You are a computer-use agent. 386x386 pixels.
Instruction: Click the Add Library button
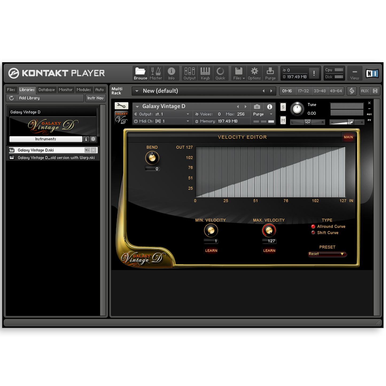tap(29, 98)
